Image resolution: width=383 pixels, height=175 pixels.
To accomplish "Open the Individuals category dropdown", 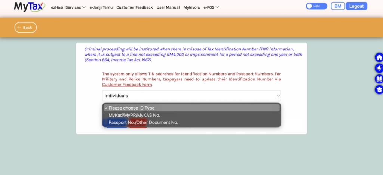I will 191,96.
